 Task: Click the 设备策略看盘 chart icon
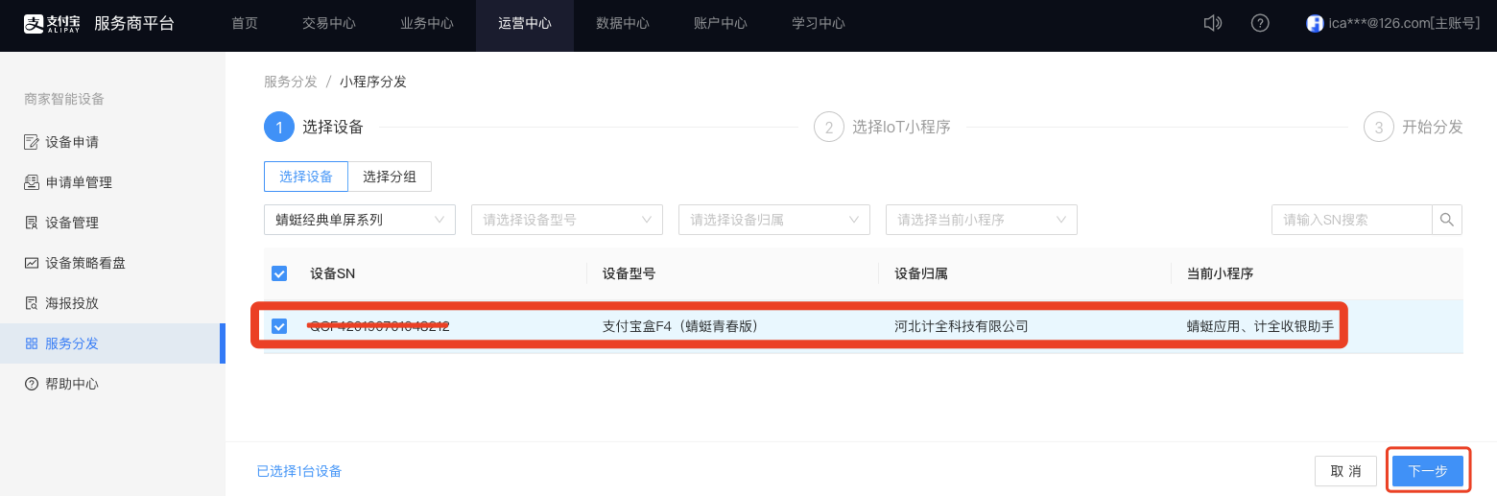pyautogui.click(x=32, y=263)
